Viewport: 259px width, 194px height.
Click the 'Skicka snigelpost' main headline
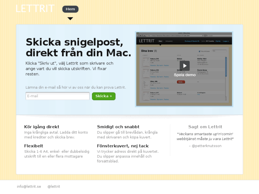tap(78, 47)
